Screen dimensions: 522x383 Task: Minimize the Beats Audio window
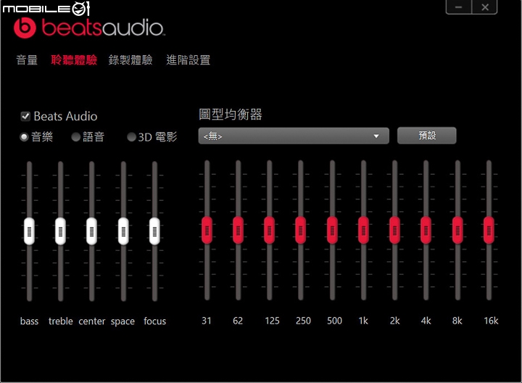point(459,7)
